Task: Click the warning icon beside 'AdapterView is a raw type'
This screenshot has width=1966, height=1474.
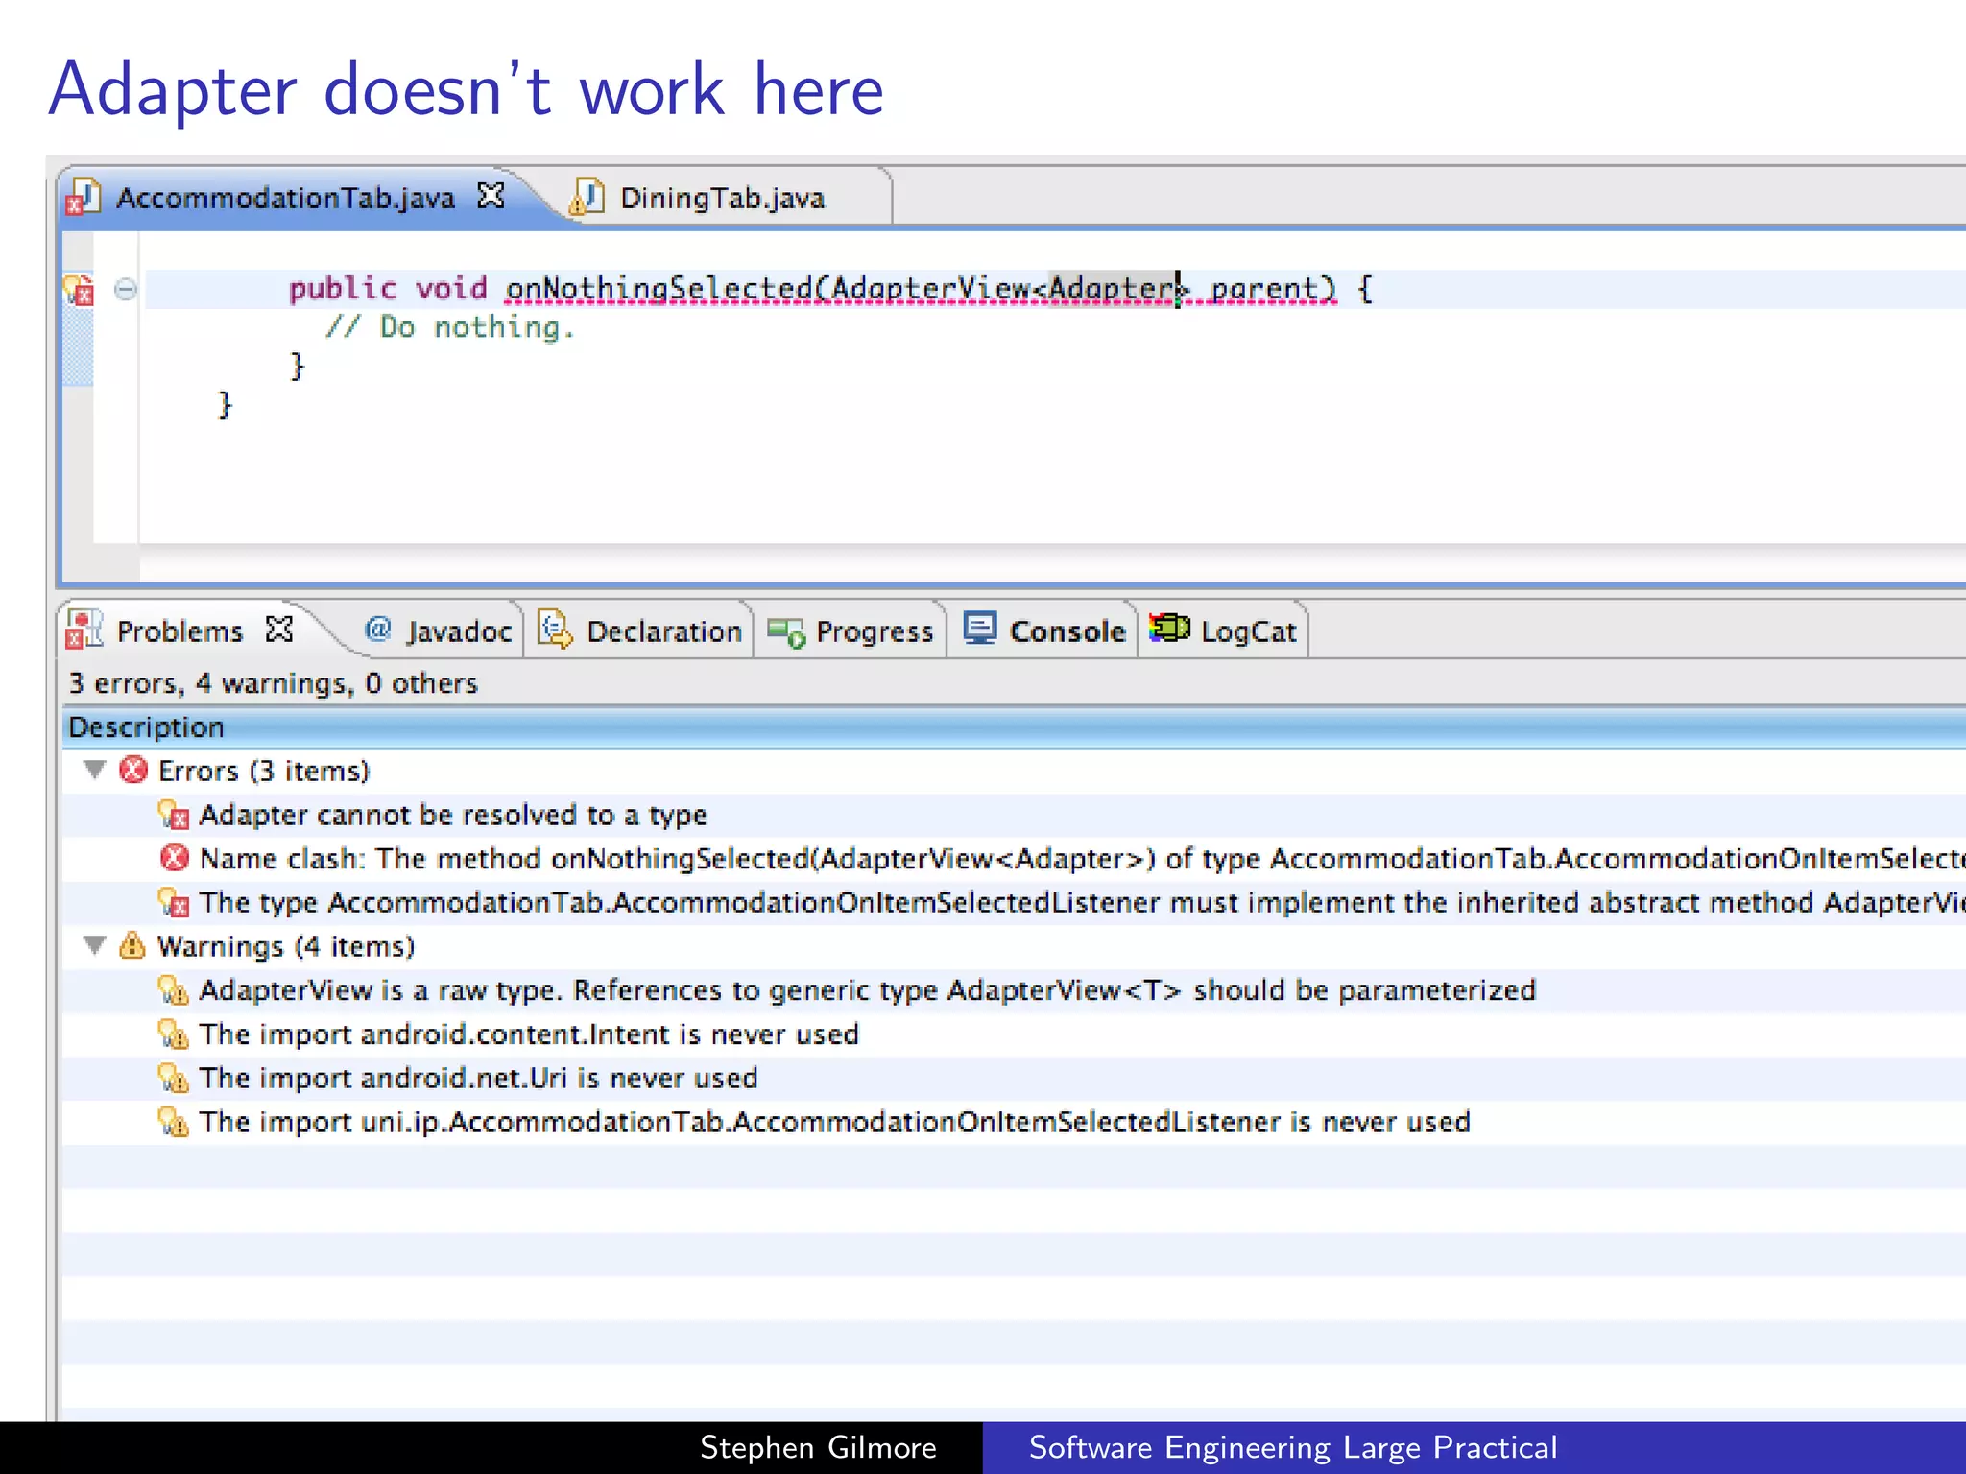Action: click(x=174, y=989)
